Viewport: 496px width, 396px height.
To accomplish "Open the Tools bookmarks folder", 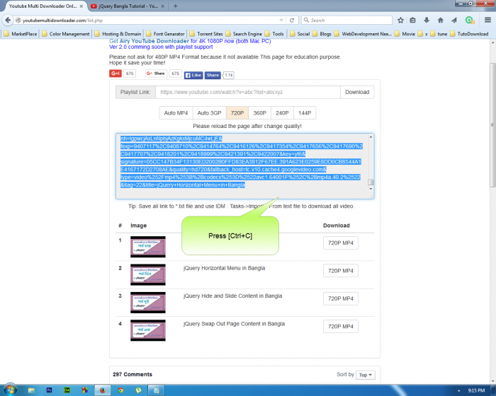I will [274, 34].
